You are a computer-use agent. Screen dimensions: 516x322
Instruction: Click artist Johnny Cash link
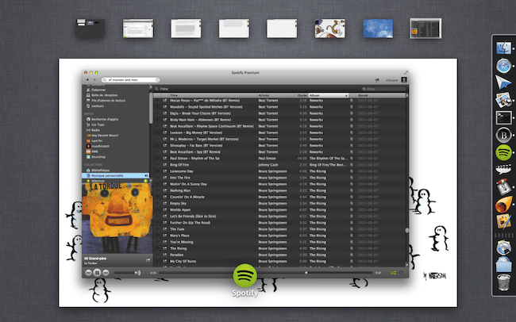pos(268,165)
